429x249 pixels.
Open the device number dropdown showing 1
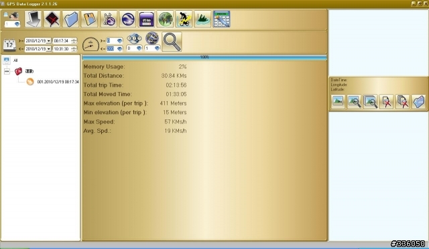pos(17,24)
